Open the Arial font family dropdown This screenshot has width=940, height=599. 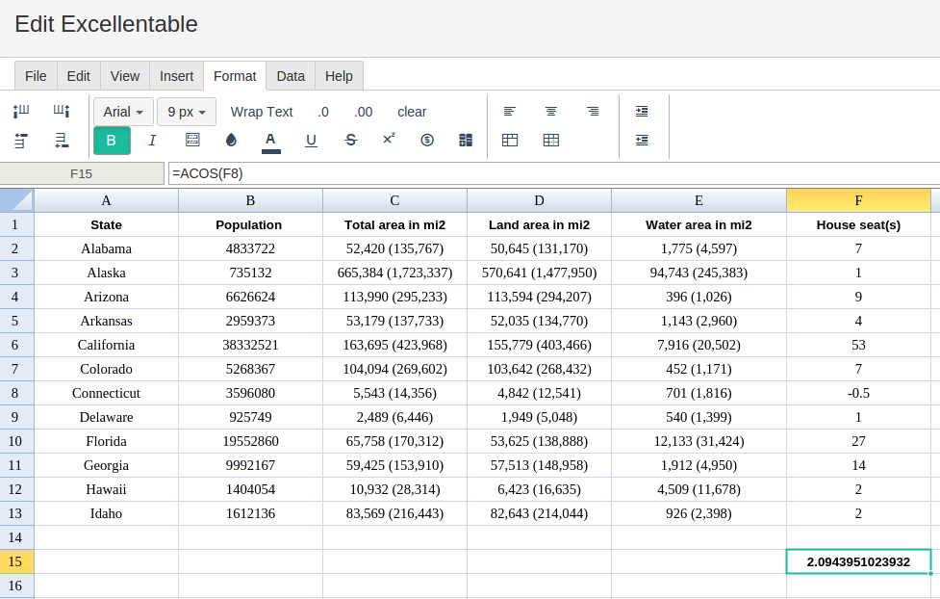pyautogui.click(x=123, y=112)
